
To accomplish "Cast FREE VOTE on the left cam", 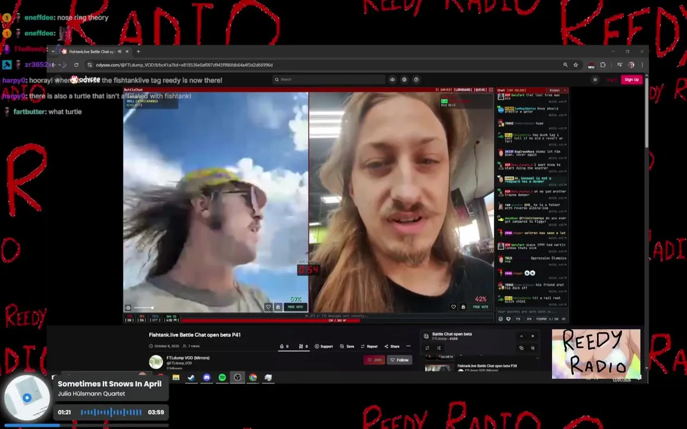I will click(296, 307).
